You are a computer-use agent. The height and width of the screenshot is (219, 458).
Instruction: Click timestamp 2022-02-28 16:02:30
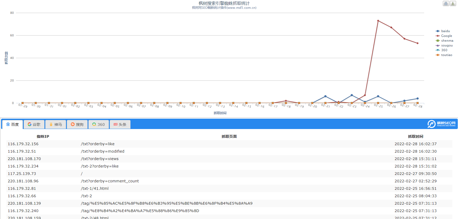click(416, 151)
